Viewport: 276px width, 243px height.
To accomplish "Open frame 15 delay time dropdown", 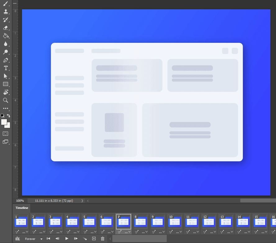I will (264, 232).
